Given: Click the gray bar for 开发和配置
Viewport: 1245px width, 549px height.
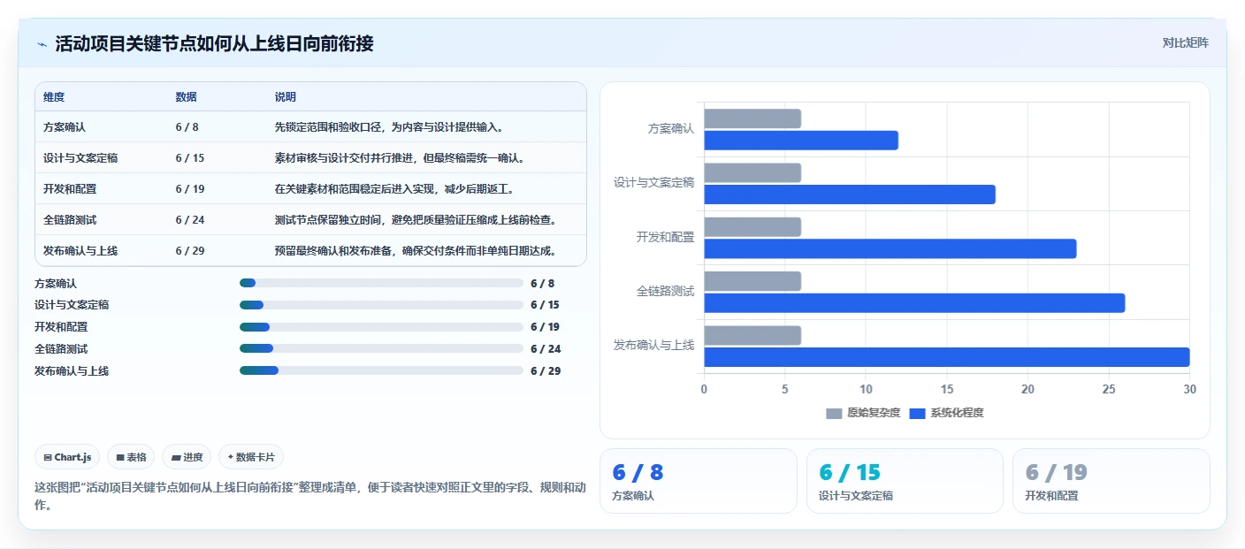Looking at the screenshot, I should 752,227.
